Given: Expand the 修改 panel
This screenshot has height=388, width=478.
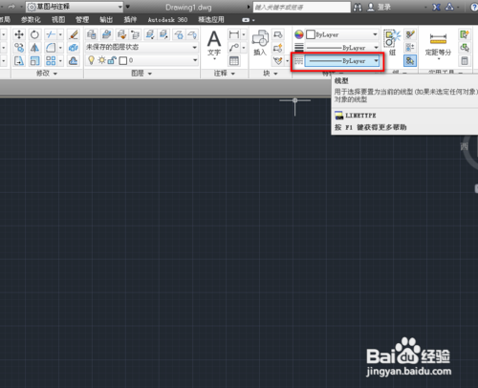Looking at the screenshot, I should pos(47,74).
